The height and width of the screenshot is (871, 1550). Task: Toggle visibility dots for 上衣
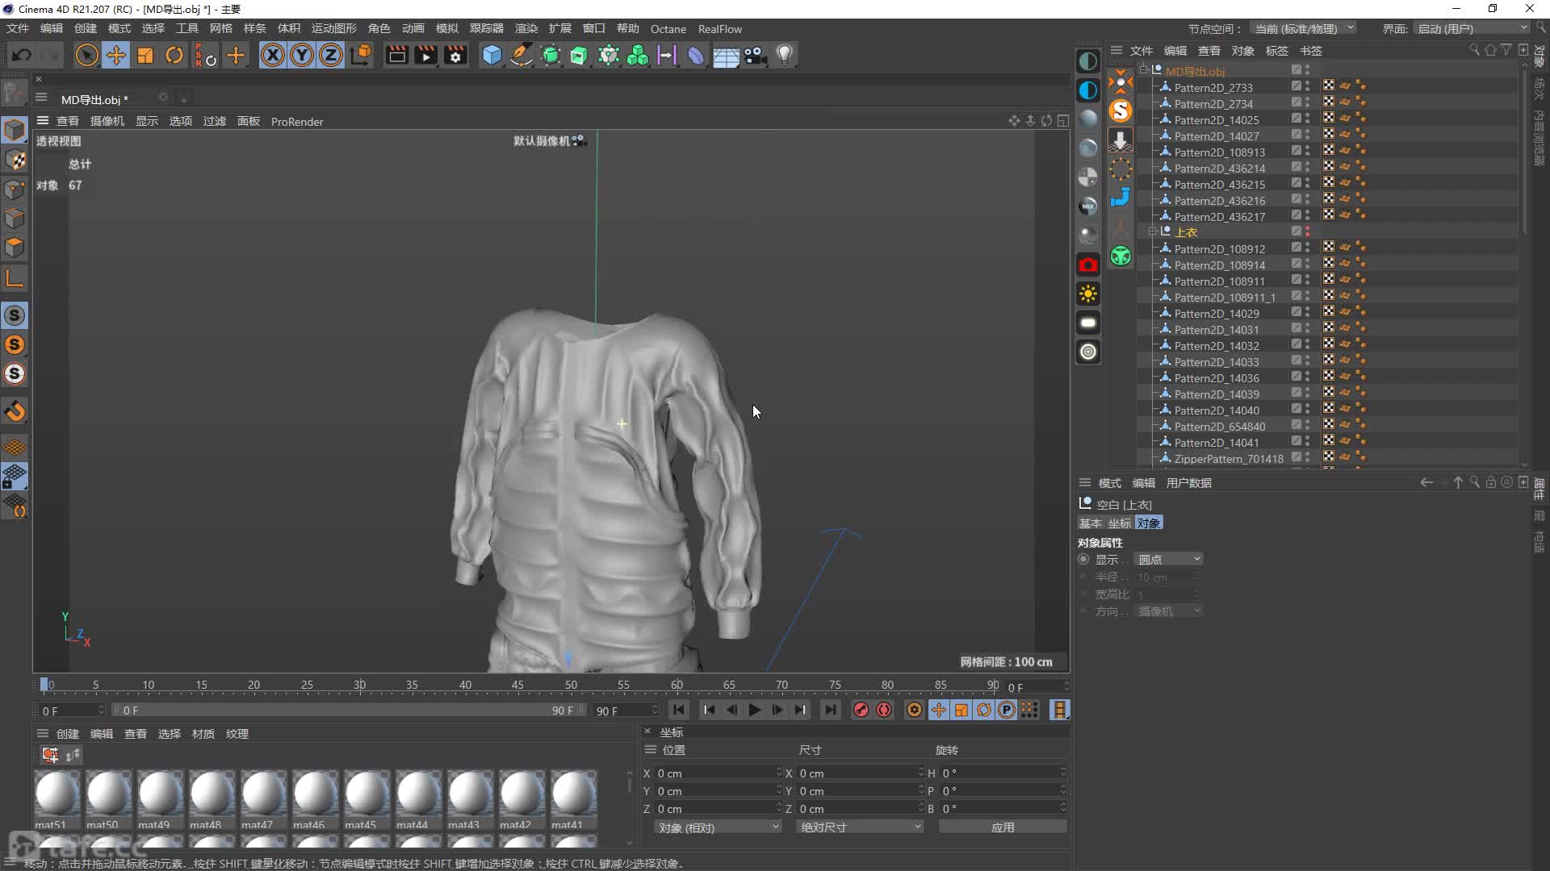(1307, 231)
